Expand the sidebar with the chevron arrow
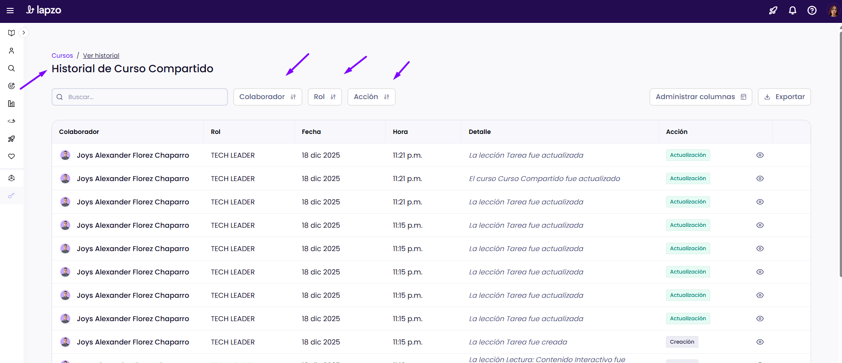 pos(24,33)
